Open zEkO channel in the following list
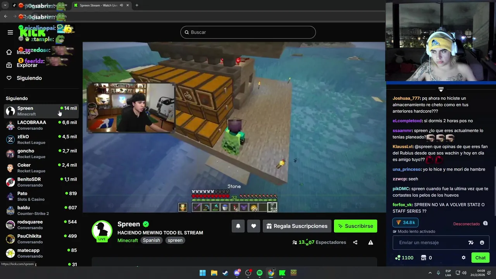The image size is (496, 279). (41, 139)
